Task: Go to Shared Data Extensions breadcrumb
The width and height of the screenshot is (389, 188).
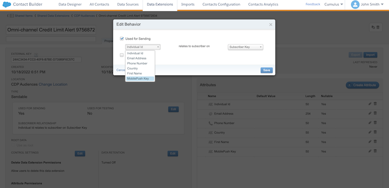Action: click(53, 16)
